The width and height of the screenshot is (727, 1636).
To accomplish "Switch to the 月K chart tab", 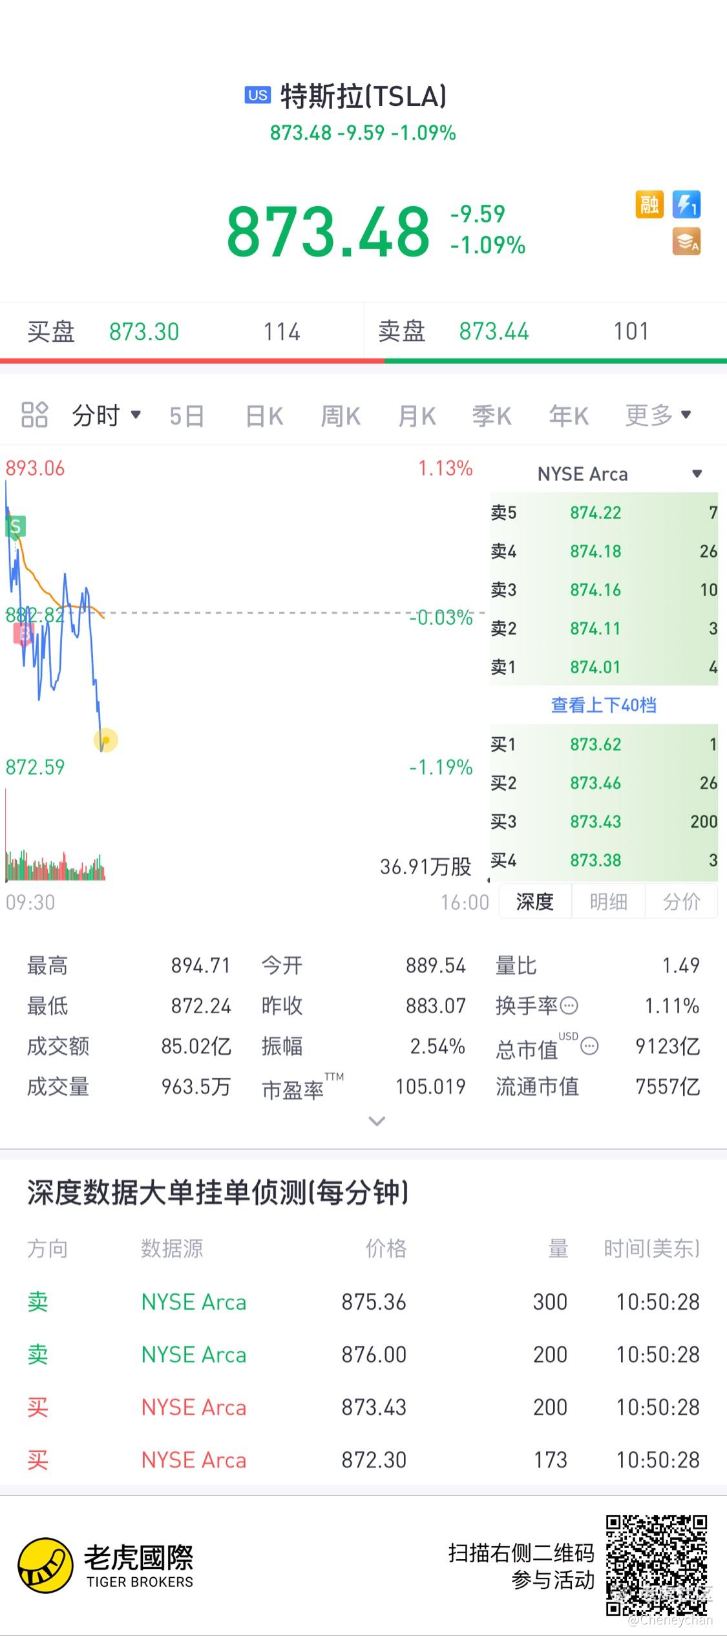I will click(417, 416).
